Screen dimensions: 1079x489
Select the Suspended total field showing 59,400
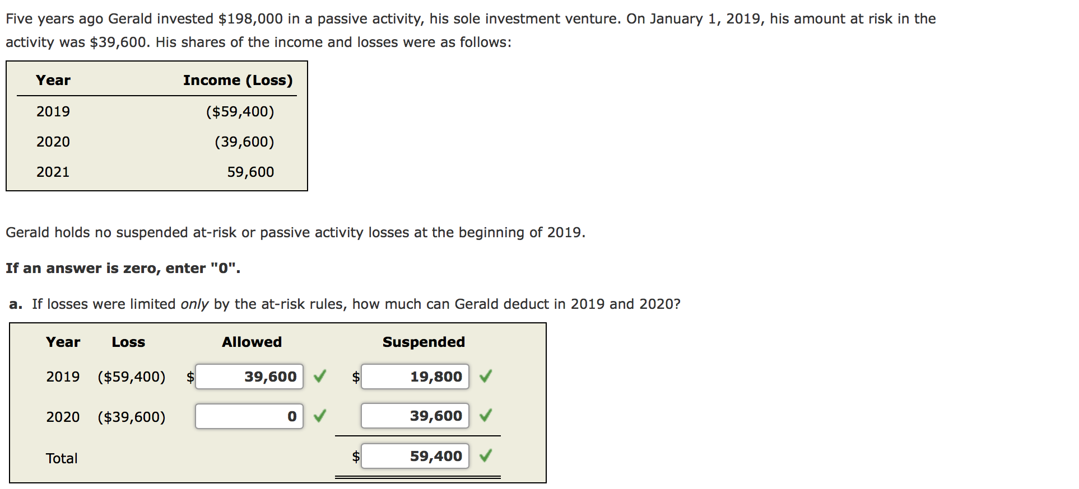coord(415,456)
